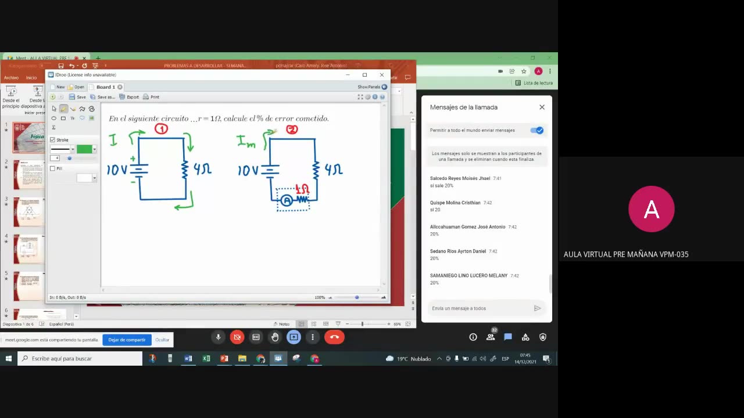Bookmark page with Chrome star icon
744x418 pixels.
pyautogui.click(x=524, y=71)
